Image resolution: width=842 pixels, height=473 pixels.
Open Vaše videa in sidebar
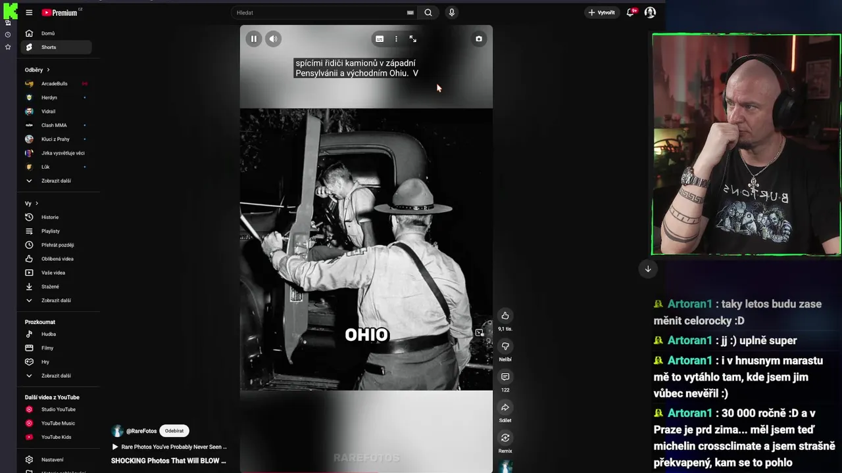pyautogui.click(x=56, y=273)
